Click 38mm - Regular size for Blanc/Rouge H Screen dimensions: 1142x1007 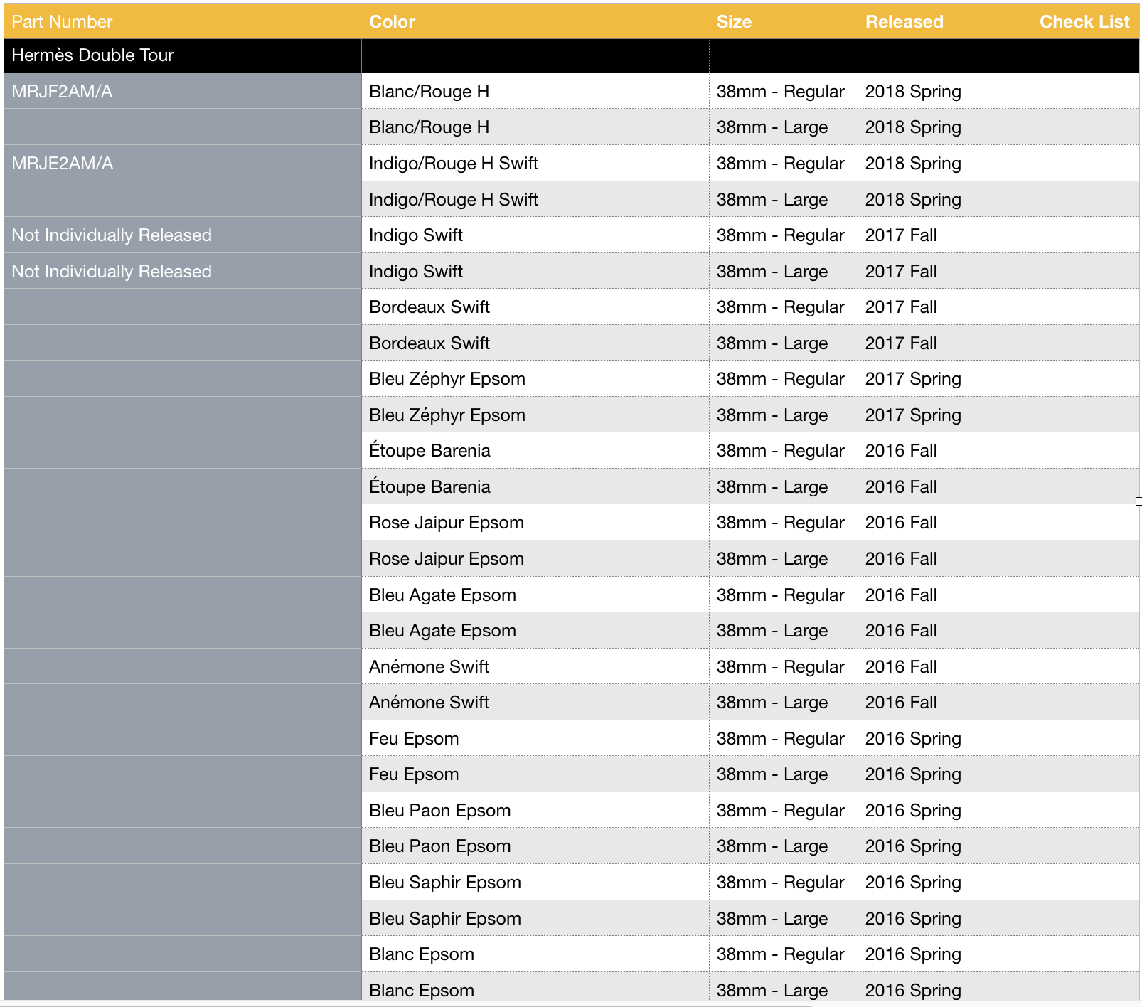point(780,92)
